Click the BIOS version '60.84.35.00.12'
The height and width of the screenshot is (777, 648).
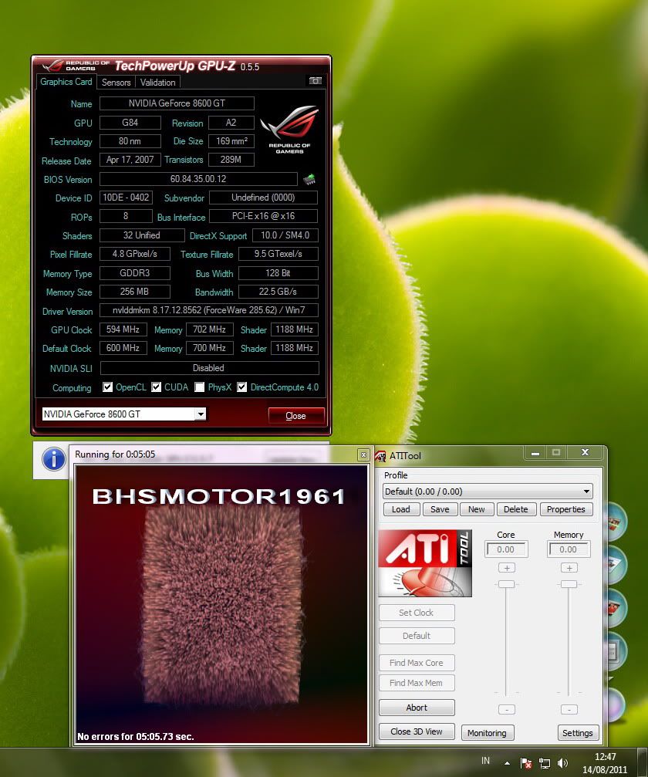[198, 179]
